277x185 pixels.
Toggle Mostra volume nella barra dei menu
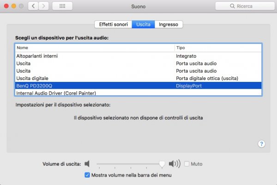pyautogui.click(x=87, y=175)
